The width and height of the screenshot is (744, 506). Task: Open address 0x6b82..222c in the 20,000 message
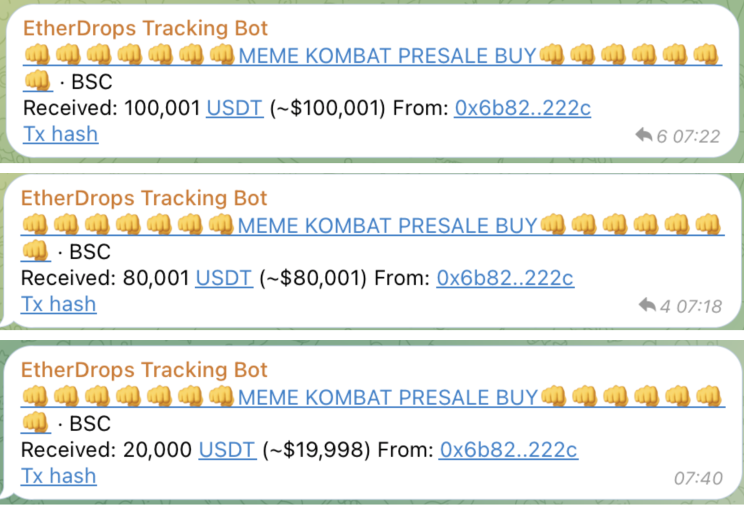(508, 449)
